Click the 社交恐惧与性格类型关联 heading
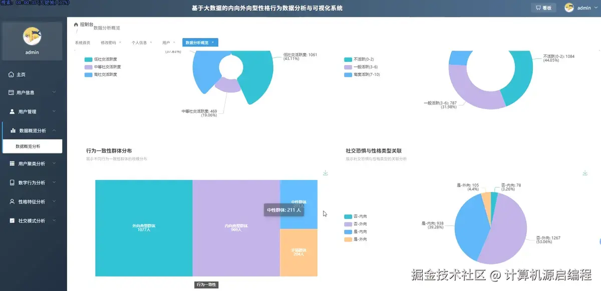The width and height of the screenshot is (601, 291). coord(374,150)
